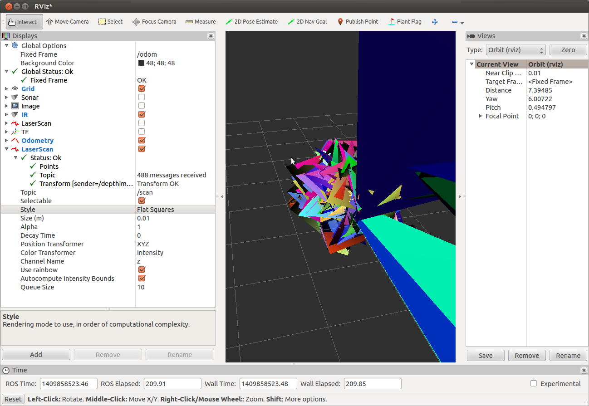Image resolution: width=589 pixels, height=406 pixels.
Task: Click the Rename view button
Action: point(568,356)
